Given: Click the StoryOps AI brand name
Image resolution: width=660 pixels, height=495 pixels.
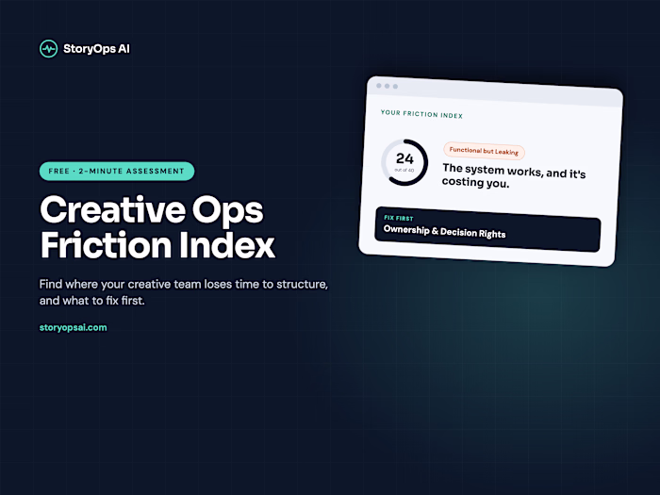Looking at the screenshot, I should (96, 49).
